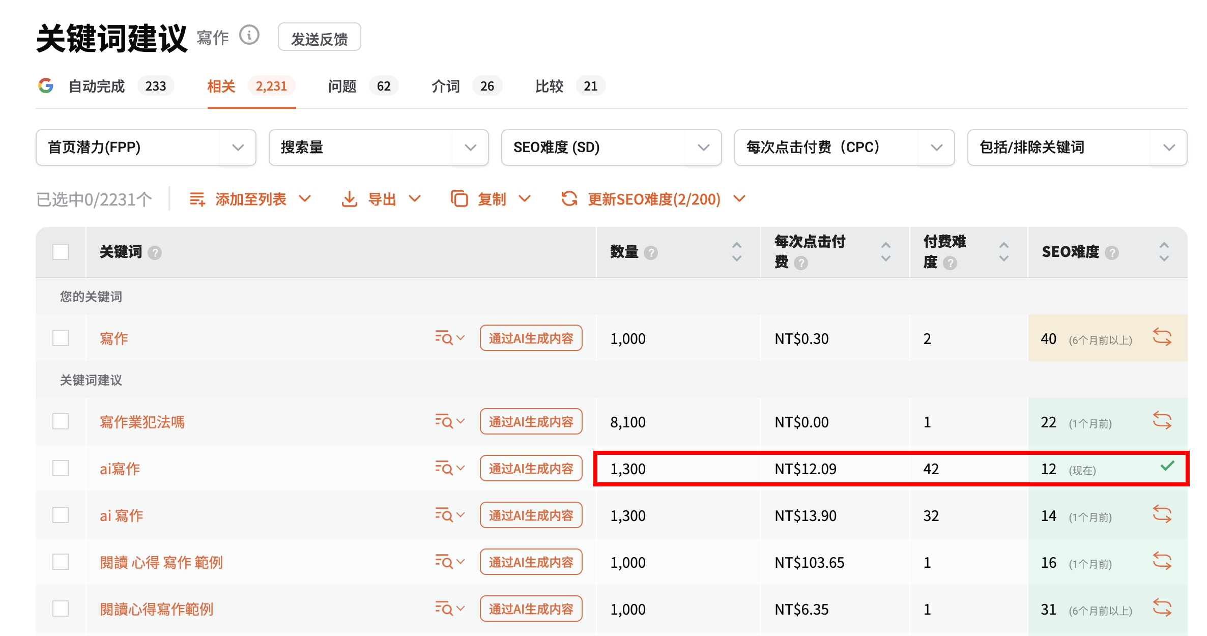Image resolution: width=1207 pixels, height=636 pixels.
Task: Switch to the 介词 tab
Action: (x=467, y=86)
